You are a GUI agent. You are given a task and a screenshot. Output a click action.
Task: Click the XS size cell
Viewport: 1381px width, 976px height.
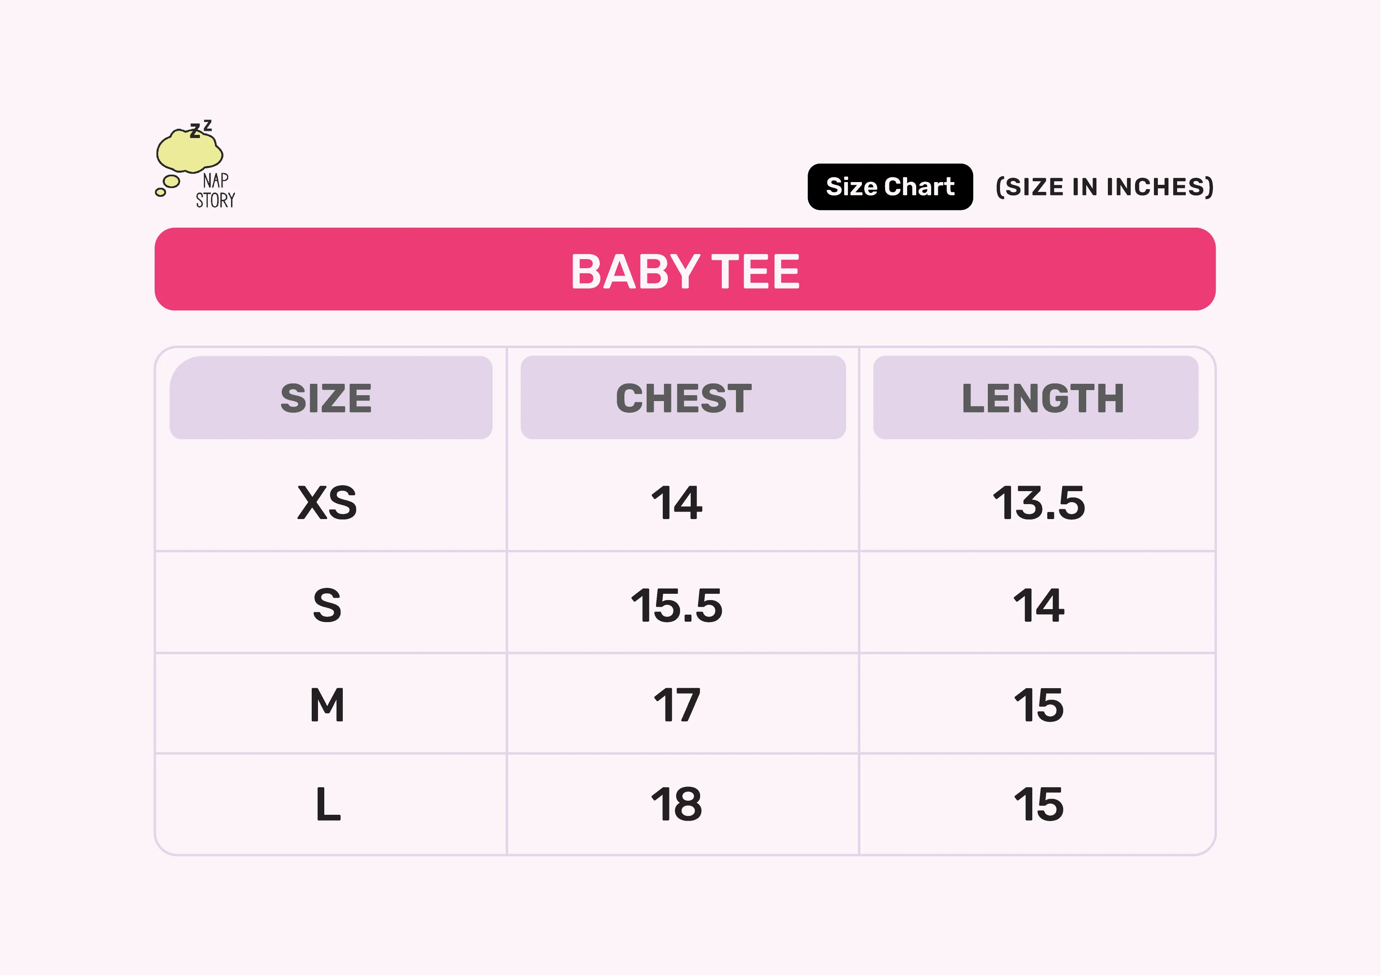pyautogui.click(x=327, y=503)
